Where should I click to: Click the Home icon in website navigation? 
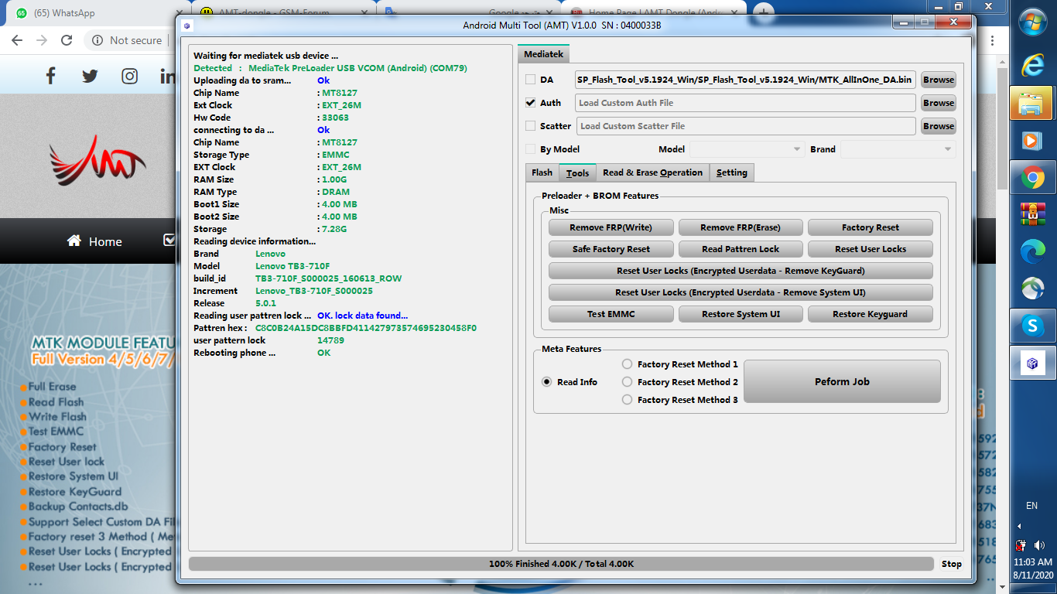pos(74,241)
